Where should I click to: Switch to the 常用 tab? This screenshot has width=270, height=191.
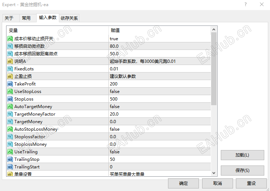point(28,18)
